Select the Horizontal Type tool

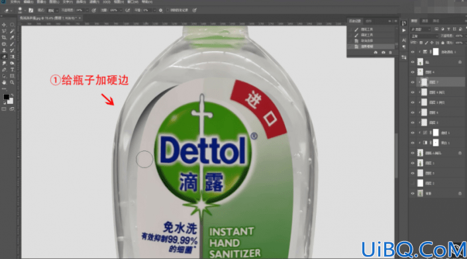12,70
